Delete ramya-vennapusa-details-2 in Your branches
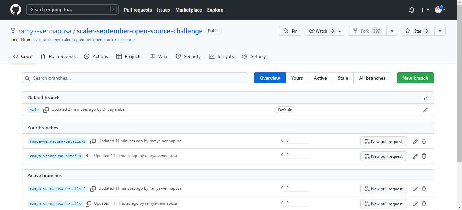 click(424, 141)
